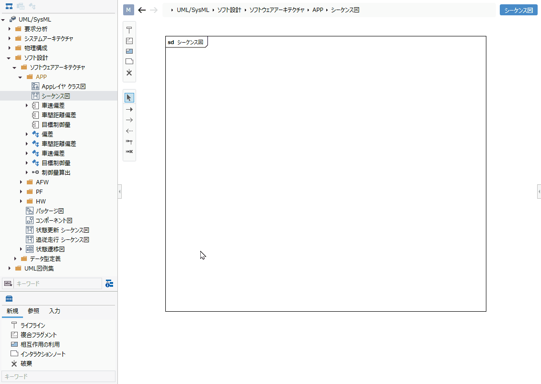Collapse the APP folder
The width and height of the screenshot is (541, 384).
20,77
